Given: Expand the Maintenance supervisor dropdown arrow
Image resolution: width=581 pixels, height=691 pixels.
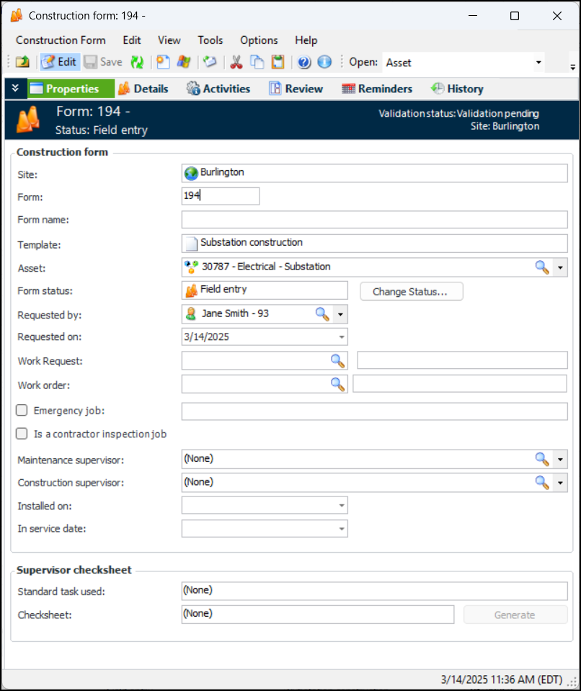Looking at the screenshot, I should [560, 460].
